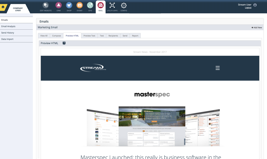Click the 'Marketing Email' section title

pos(48,27)
